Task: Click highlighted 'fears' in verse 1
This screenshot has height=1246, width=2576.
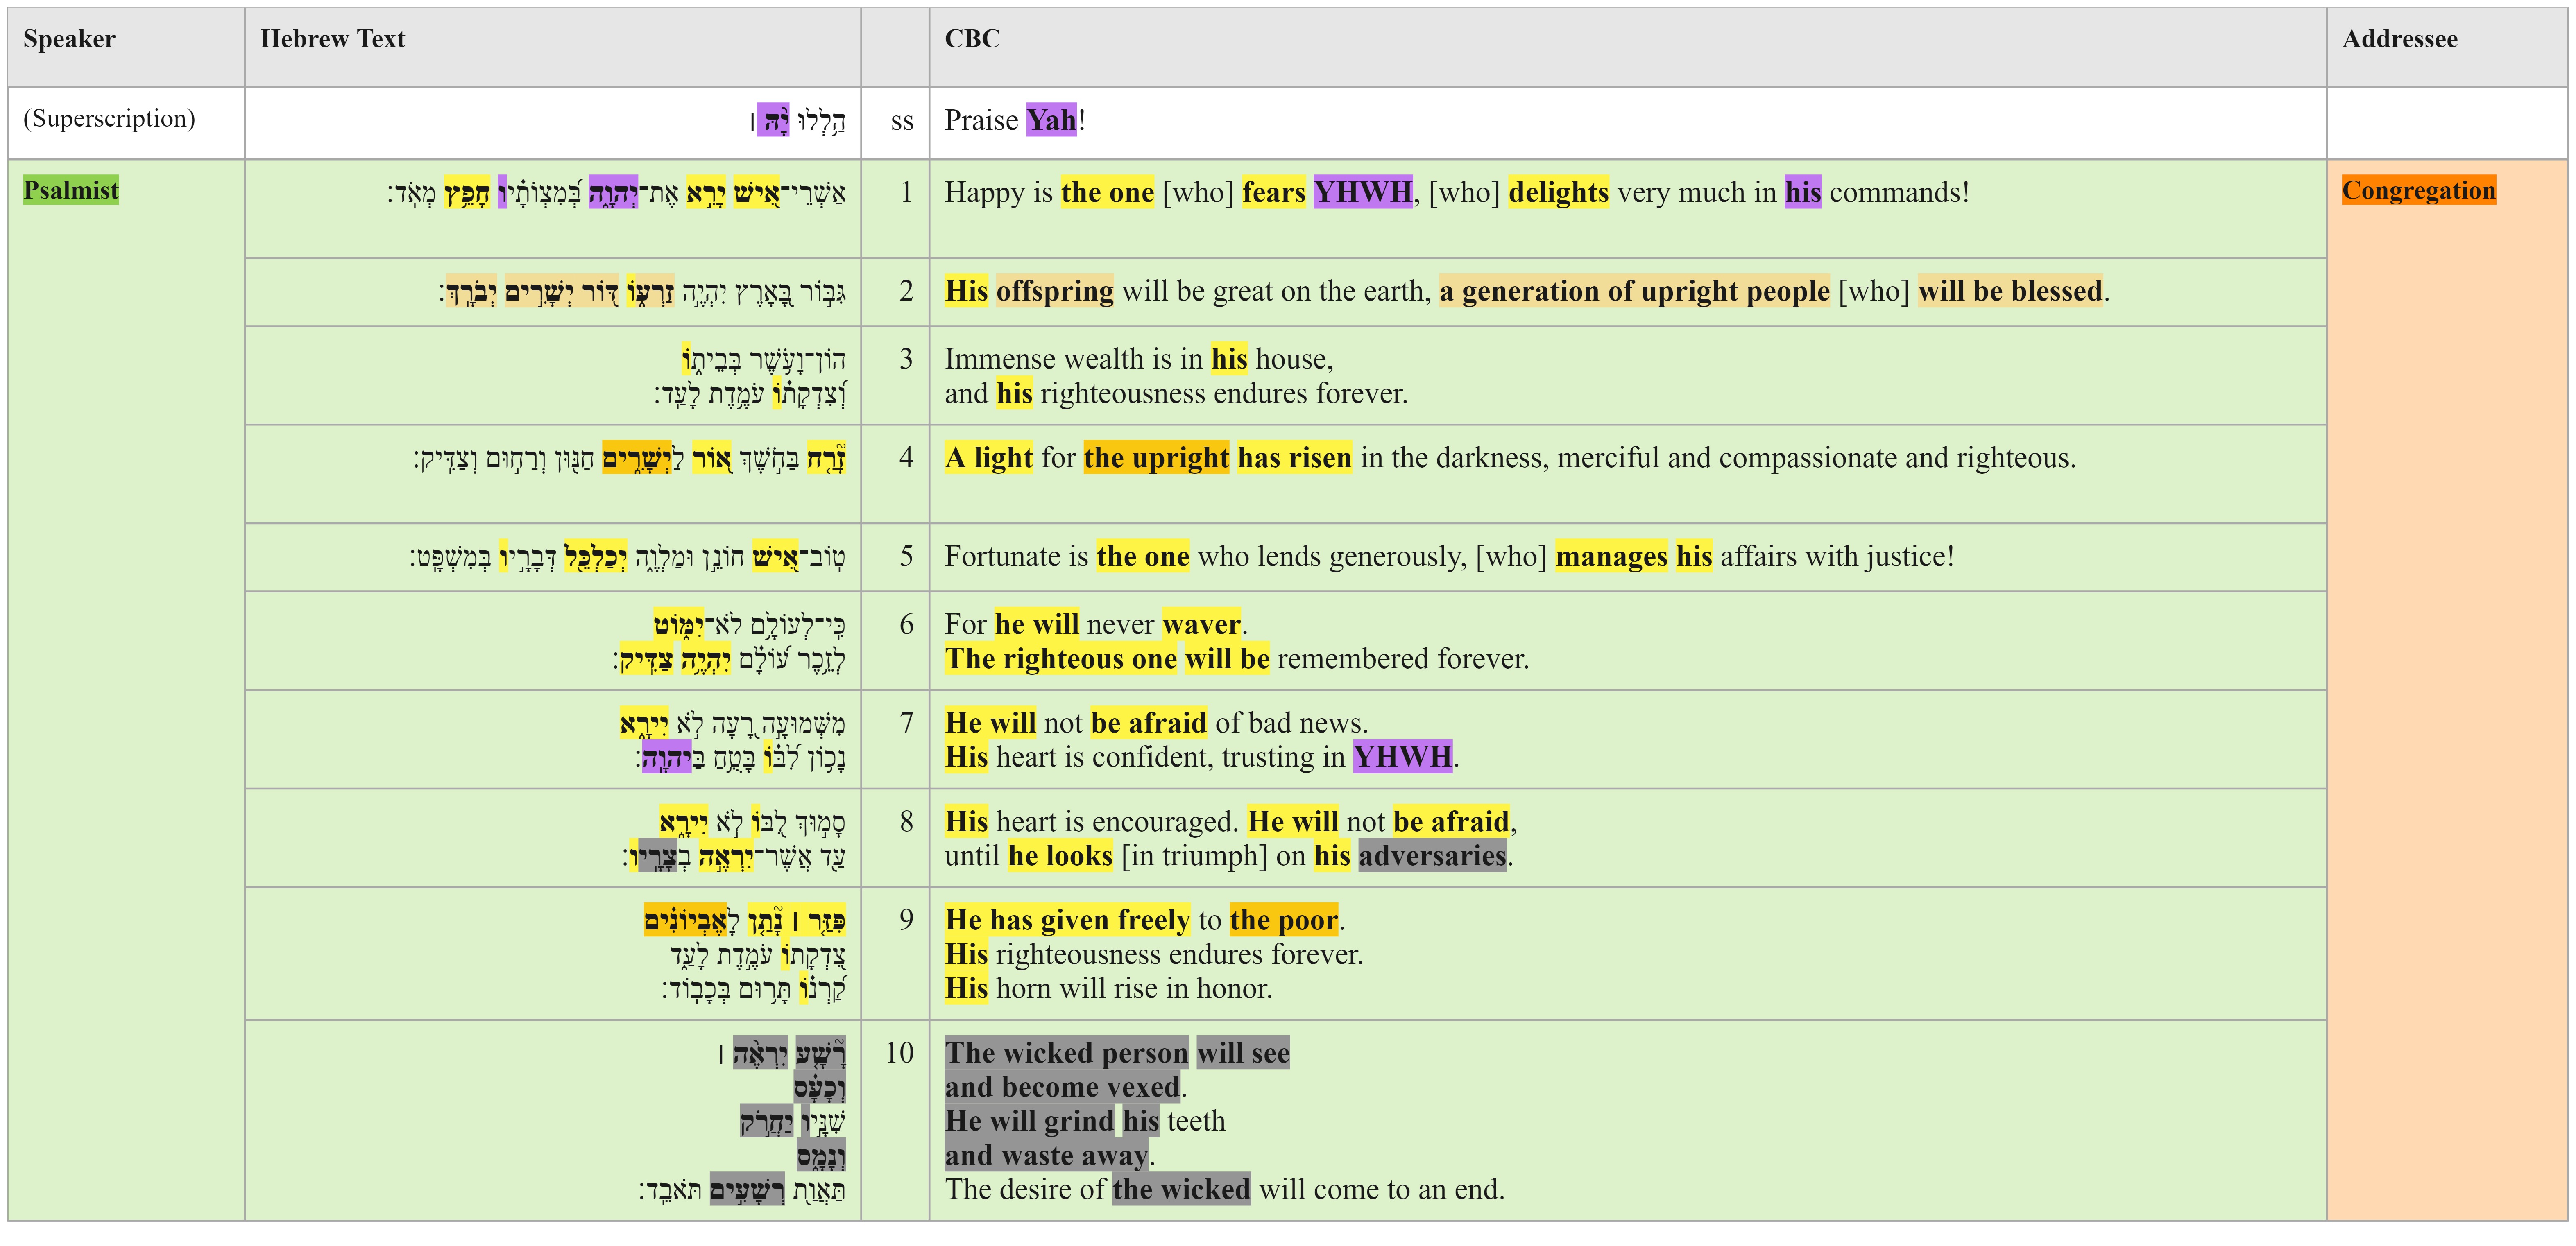Action: 1273,192
